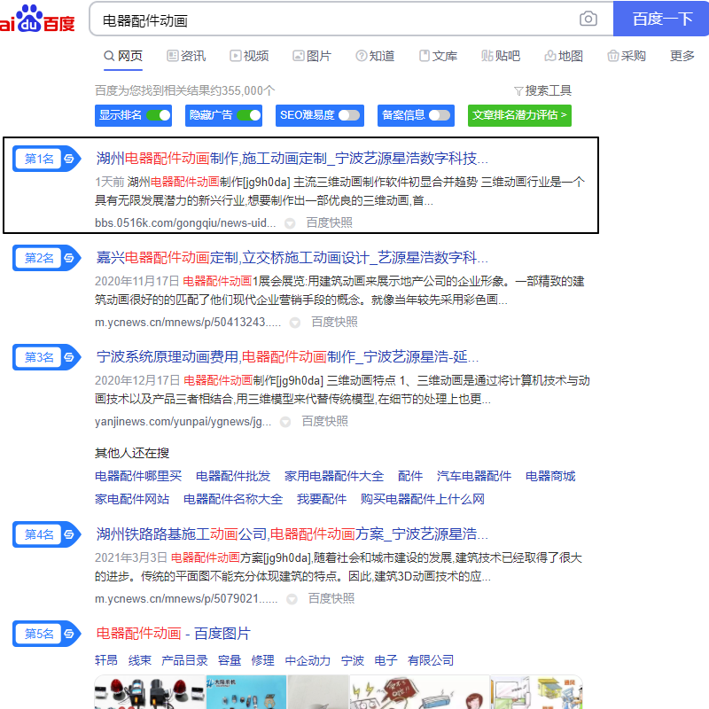The width and height of the screenshot is (709, 709).
Task: Search related term 电器配件名称大全
Action: click(233, 499)
